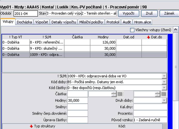The width and height of the screenshot is (179, 129).
Task: Click the Zruš button
Action: pyautogui.click(x=149, y=14)
